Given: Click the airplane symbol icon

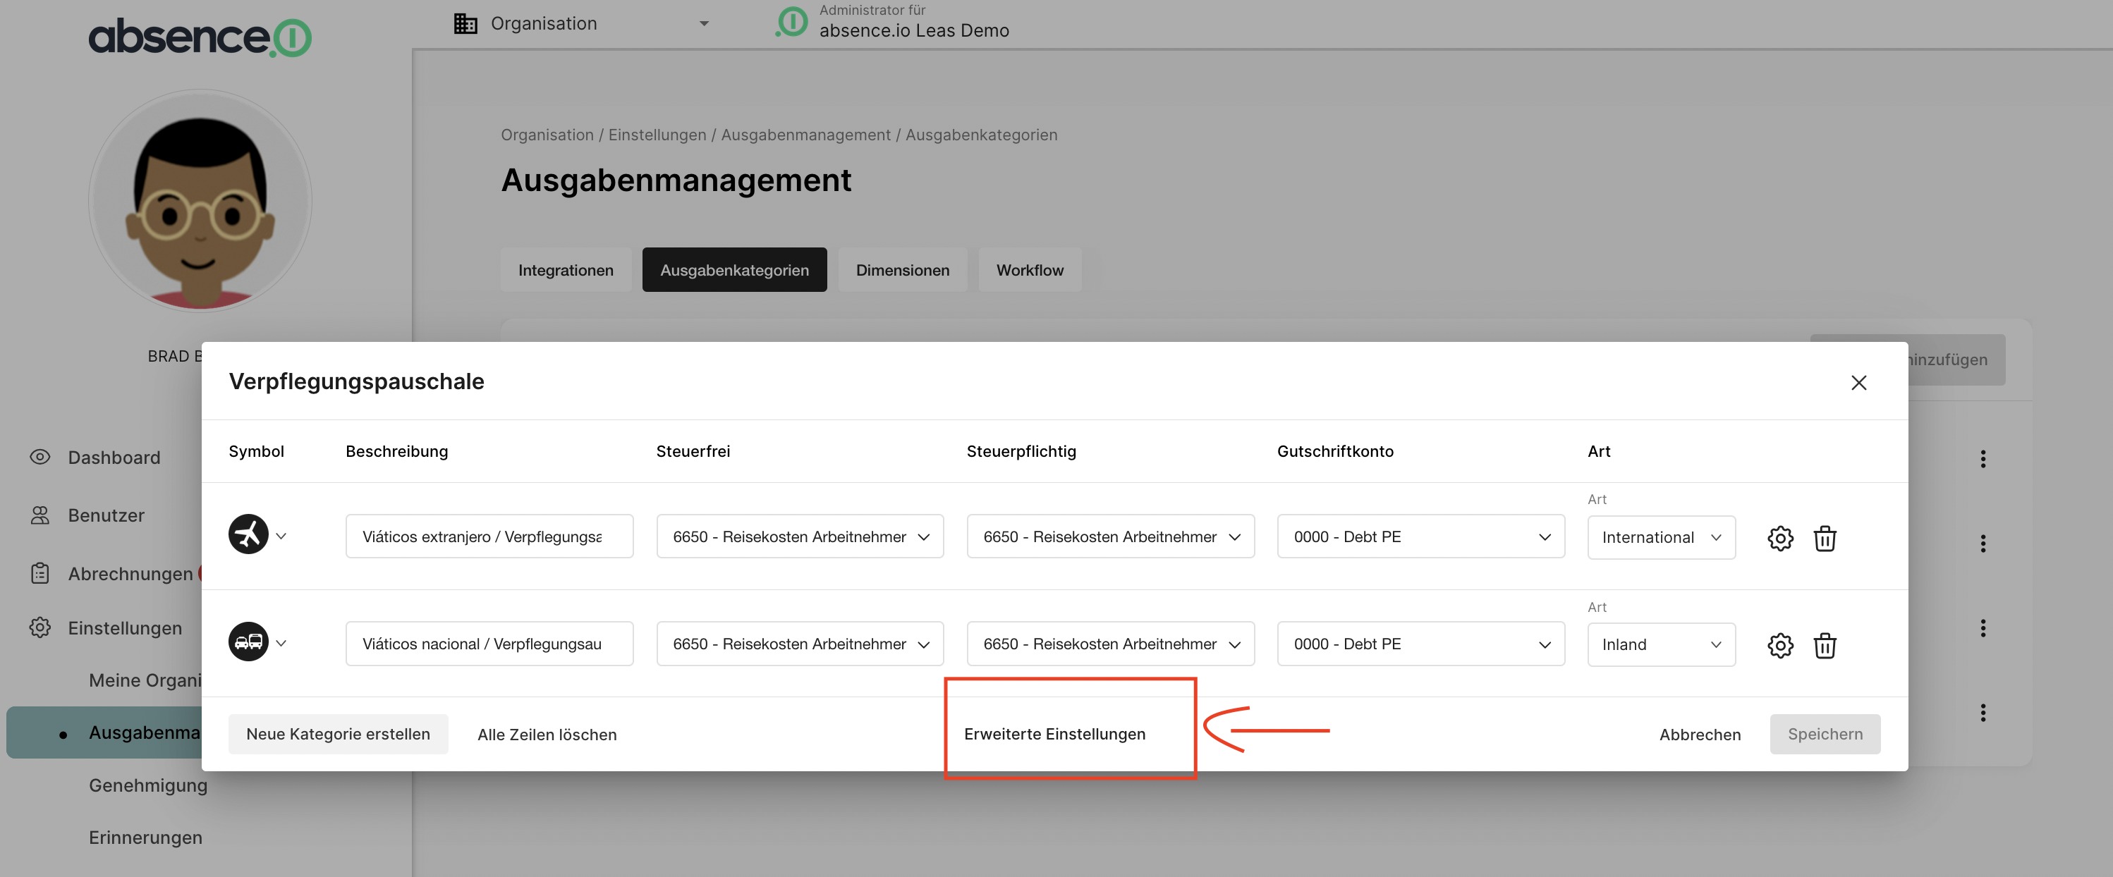Looking at the screenshot, I should coord(248,534).
